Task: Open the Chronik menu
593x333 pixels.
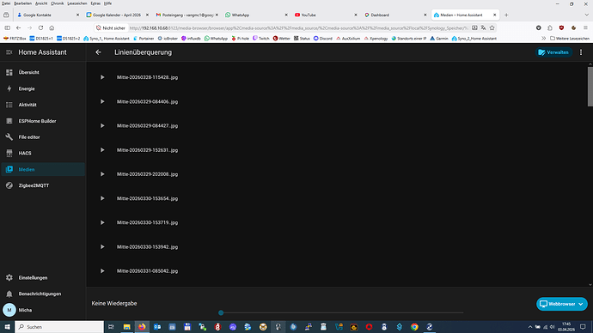Action: coord(57,3)
